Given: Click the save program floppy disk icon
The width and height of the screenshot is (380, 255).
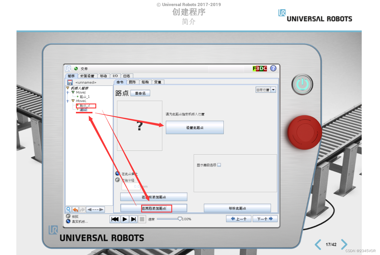Looking at the screenshot, I should coord(70,82).
